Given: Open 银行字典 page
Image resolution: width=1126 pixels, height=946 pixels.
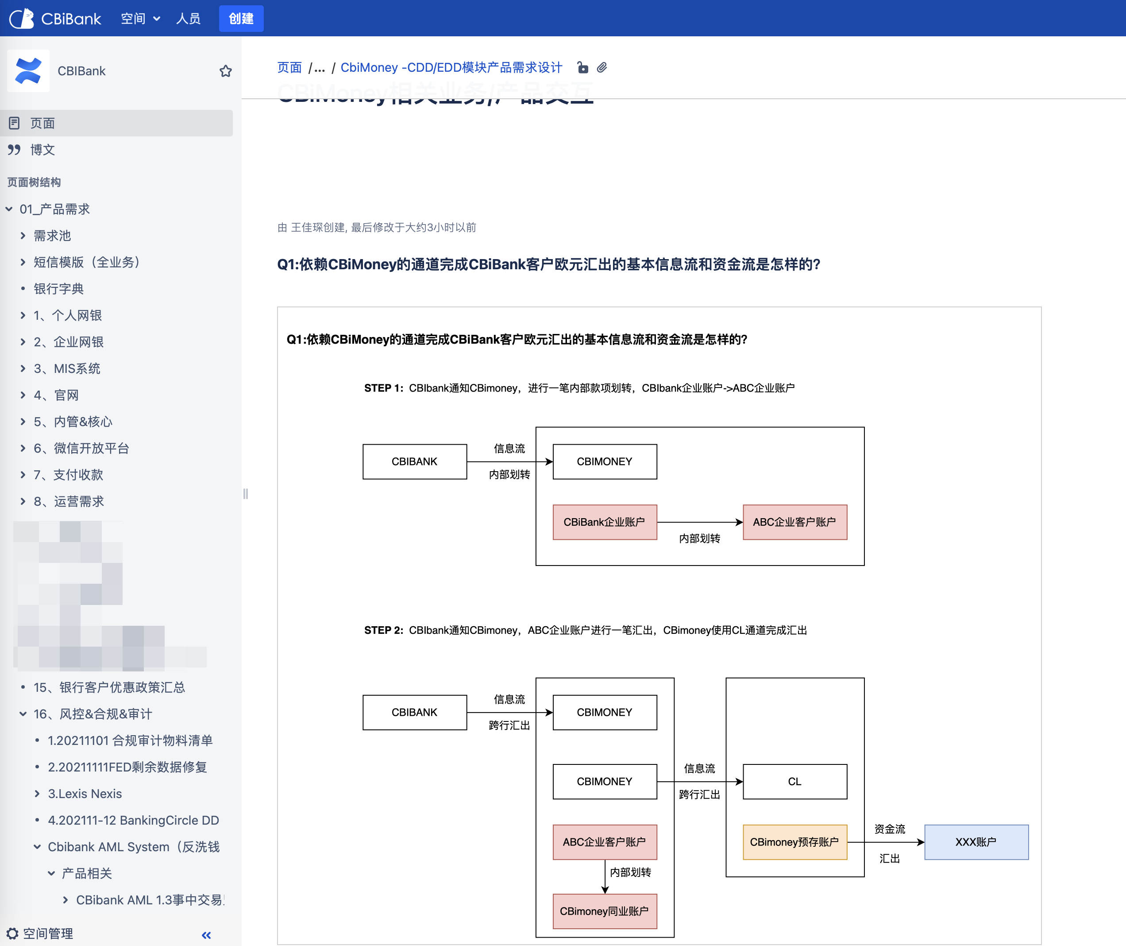Looking at the screenshot, I should [59, 289].
